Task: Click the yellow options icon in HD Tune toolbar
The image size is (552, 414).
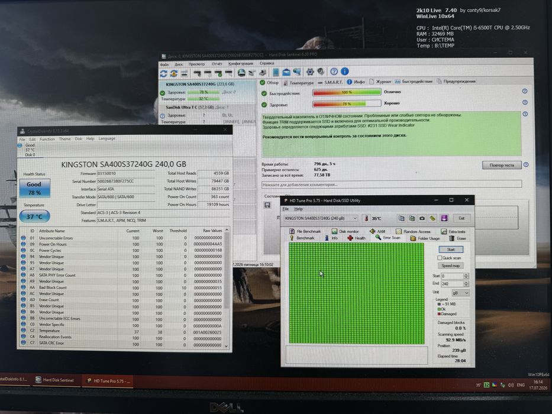Action: coord(432,218)
